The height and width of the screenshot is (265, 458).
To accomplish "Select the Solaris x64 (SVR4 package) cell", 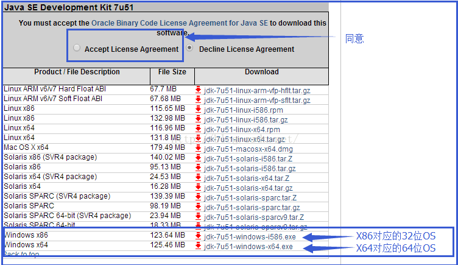I will 50,177.
